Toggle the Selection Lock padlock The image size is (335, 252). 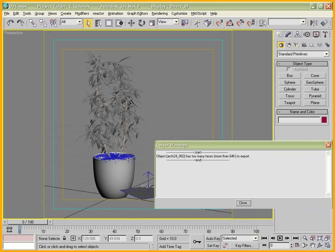[x=64, y=238]
